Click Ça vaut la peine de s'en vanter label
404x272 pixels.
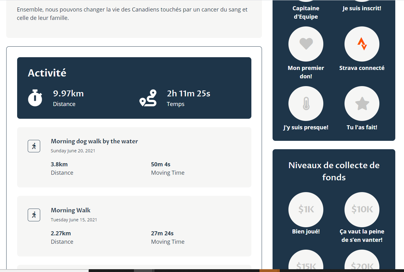(x=362, y=236)
